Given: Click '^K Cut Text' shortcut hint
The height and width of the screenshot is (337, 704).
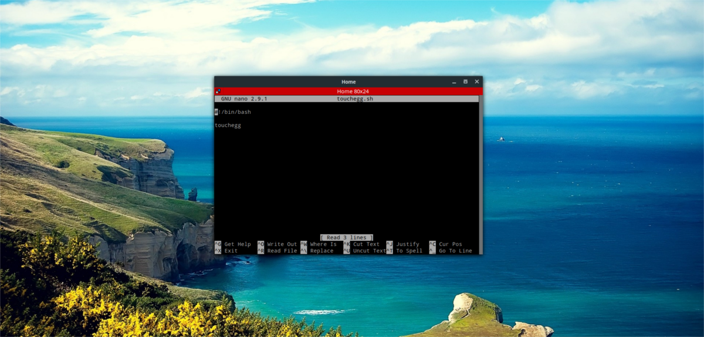Looking at the screenshot, I should 361,244.
